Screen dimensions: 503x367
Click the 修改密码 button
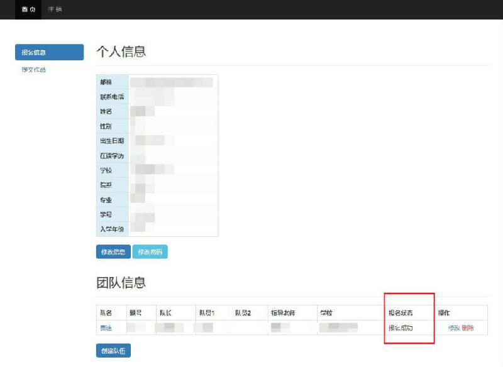tap(150, 252)
